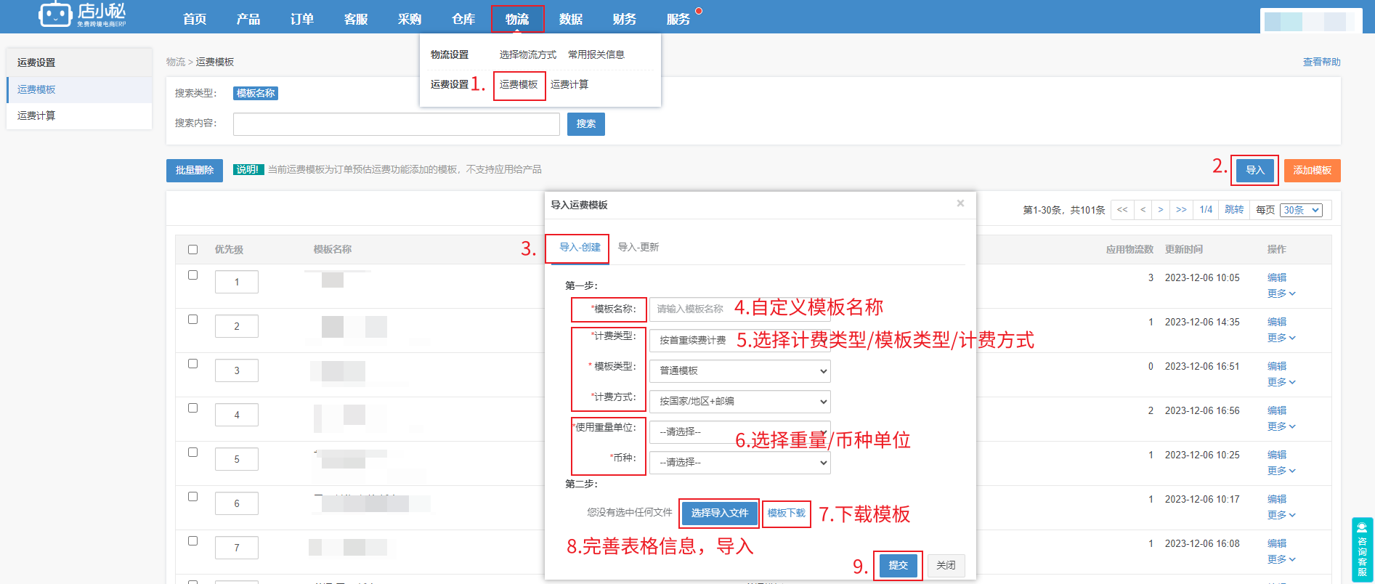Click the 导入 button
Viewport: 1375px width, 584px height.
[x=1255, y=171]
